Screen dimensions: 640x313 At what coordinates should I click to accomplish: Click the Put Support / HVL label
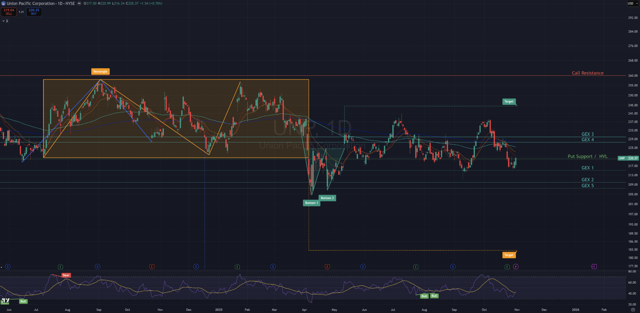(x=588, y=156)
